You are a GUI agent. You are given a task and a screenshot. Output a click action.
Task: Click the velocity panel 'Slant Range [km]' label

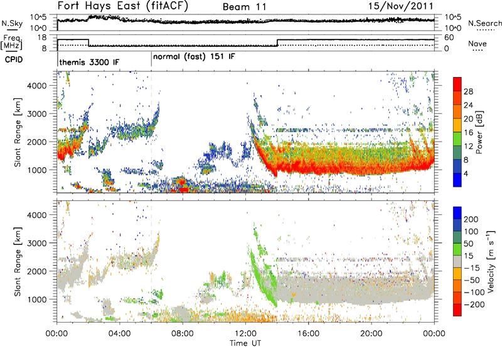[x=18, y=261]
